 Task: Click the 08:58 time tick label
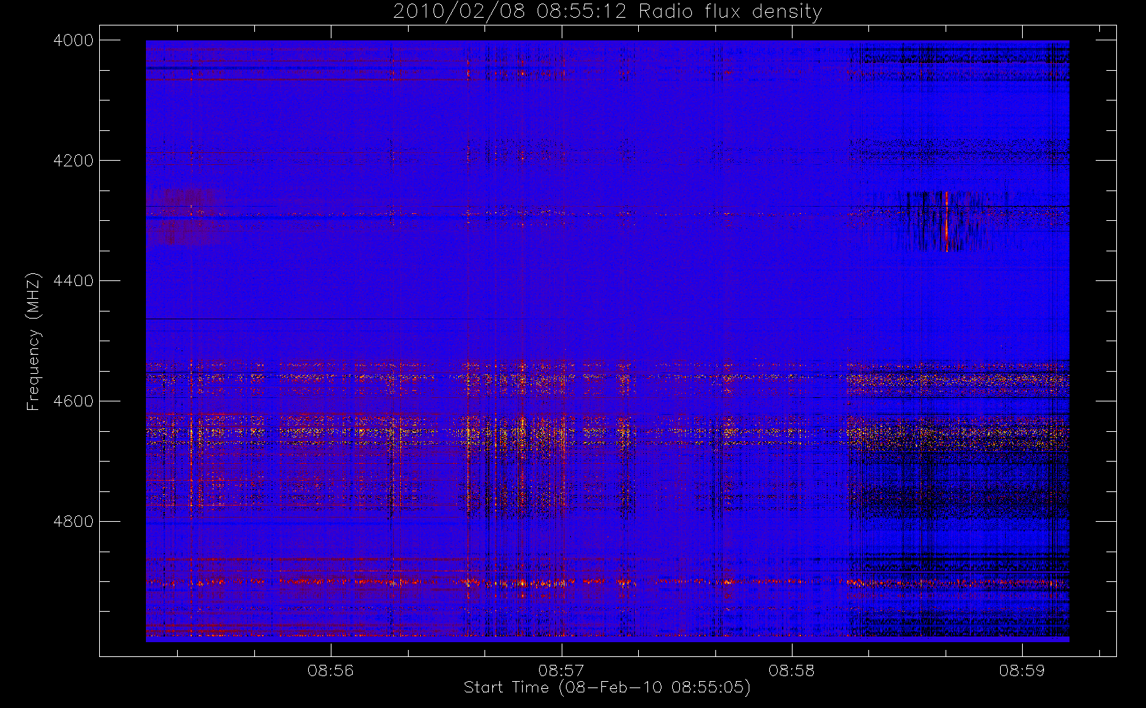click(791, 670)
